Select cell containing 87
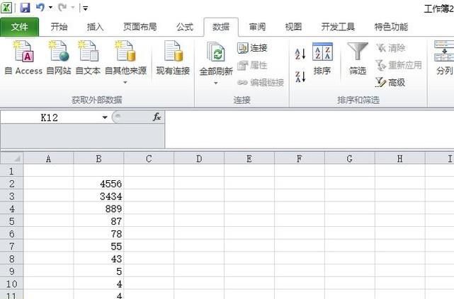The width and height of the screenshot is (454, 299). tap(98, 221)
